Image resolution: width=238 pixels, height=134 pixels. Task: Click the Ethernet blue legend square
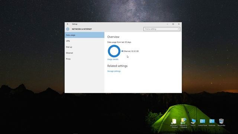(122, 51)
